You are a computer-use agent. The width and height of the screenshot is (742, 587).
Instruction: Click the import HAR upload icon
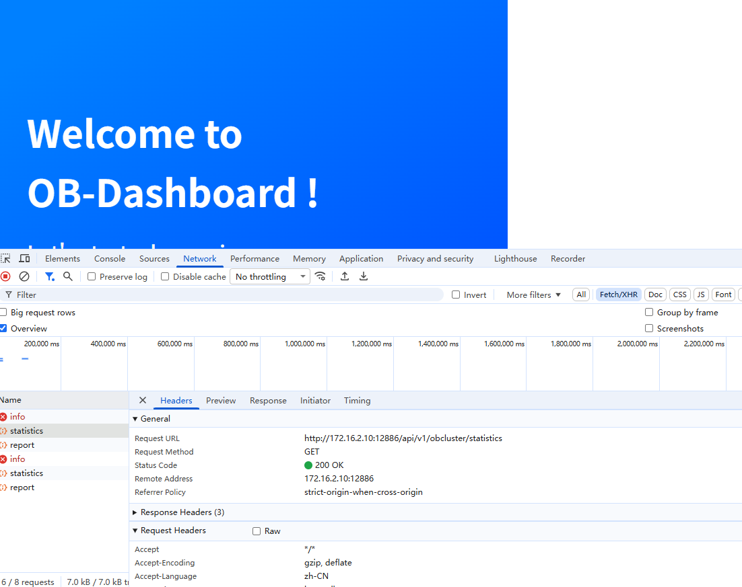tap(345, 276)
